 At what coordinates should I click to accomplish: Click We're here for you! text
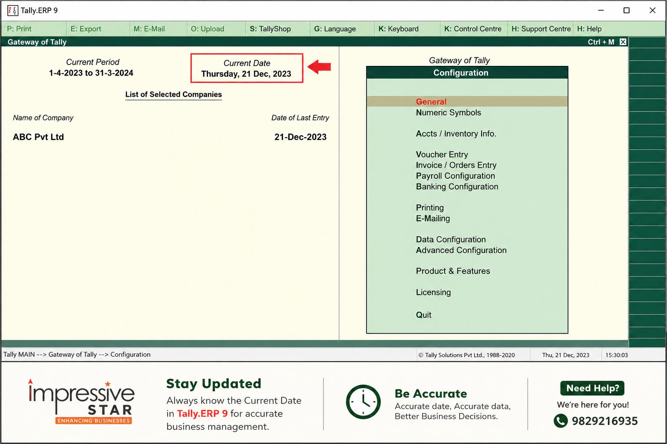pos(593,405)
